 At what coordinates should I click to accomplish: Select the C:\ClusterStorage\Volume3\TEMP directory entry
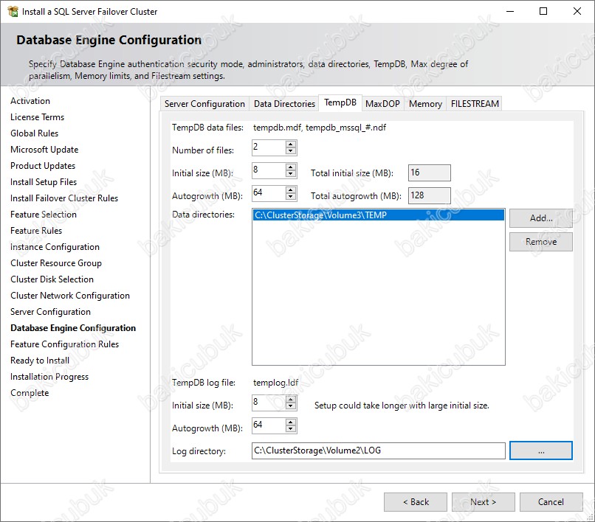point(378,215)
